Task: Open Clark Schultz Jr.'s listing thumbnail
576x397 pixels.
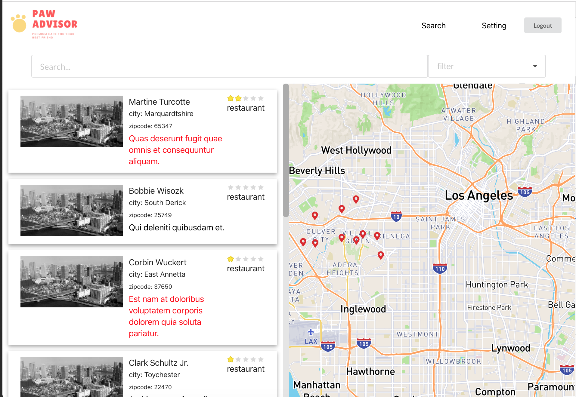Action: point(72,377)
